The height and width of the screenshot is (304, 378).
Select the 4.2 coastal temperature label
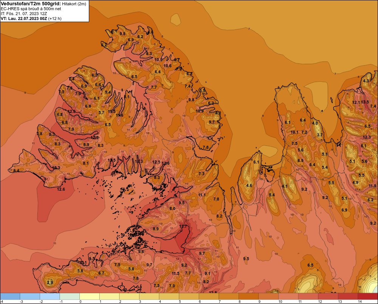tap(218, 113)
